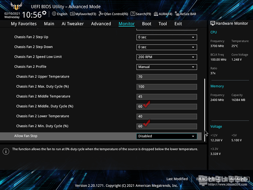Viewport: 253px width, 190px height.
Task: Switch to My Favorites tab
Action: [24, 24]
